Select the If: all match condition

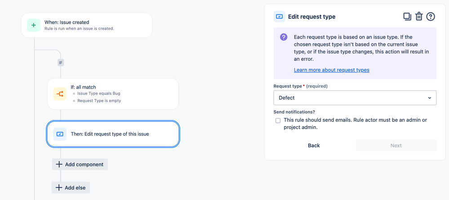pyautogui.click(x=113, y=94)
